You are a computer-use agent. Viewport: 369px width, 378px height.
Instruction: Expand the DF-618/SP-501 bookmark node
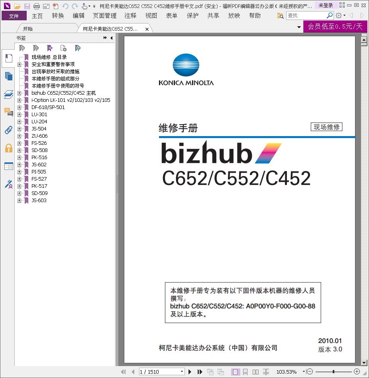(x=19, y=107)
